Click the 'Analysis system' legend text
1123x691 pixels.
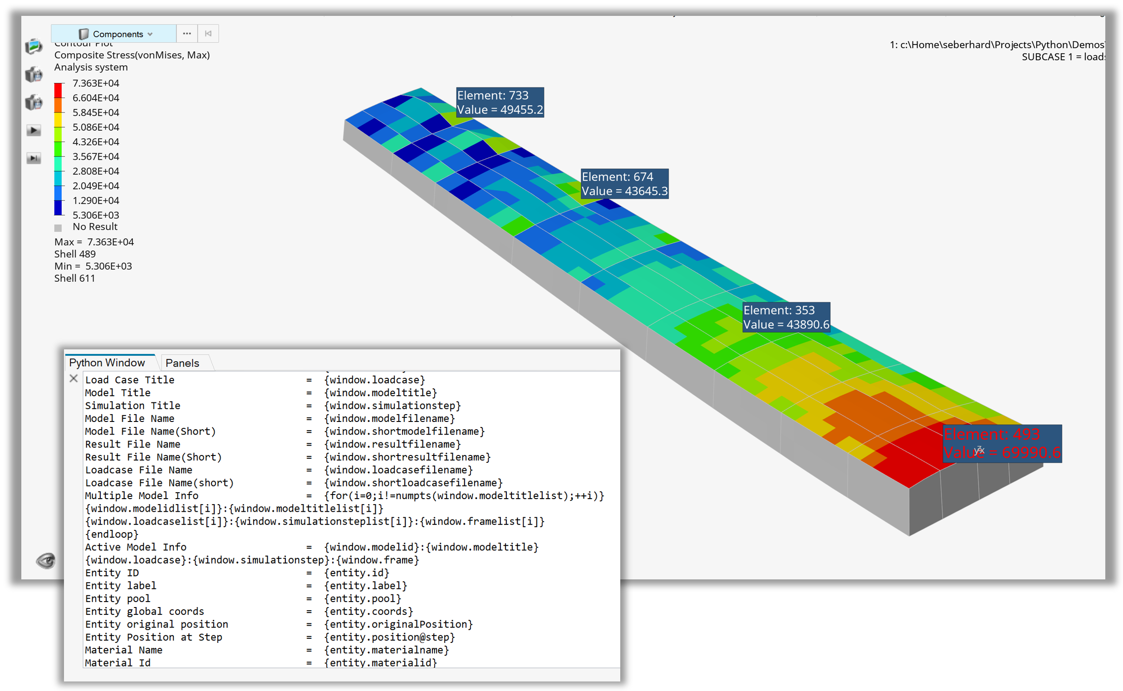[91, 67]
